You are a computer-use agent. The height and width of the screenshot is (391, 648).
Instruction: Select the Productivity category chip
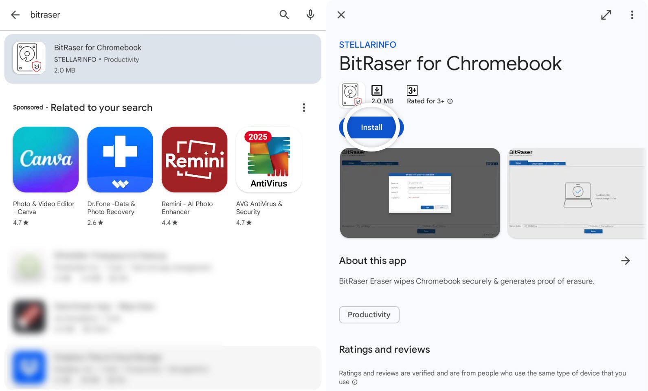click(x=369, y=315)
